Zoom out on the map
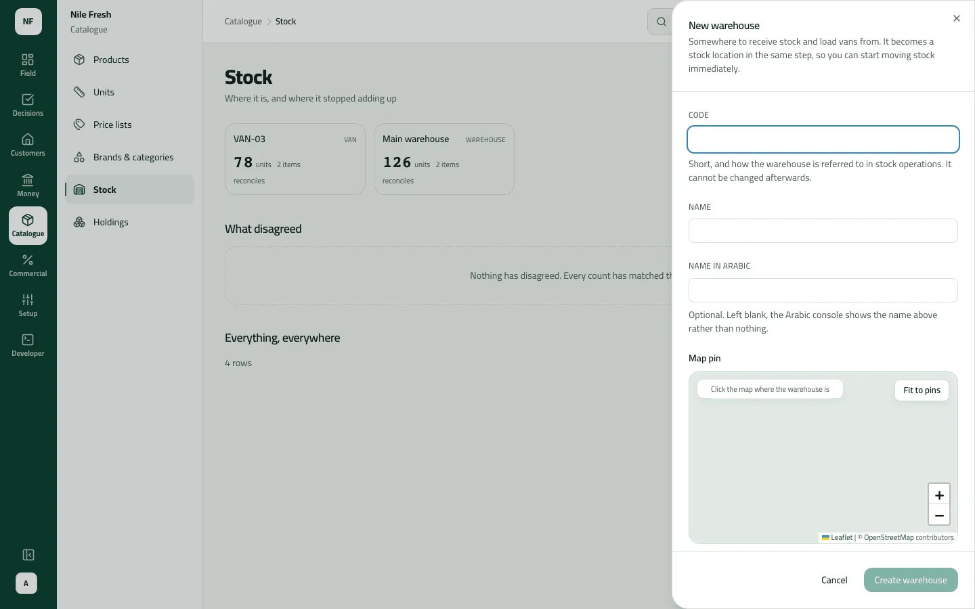This screenshot has width=975, height=609. (939, 515)
